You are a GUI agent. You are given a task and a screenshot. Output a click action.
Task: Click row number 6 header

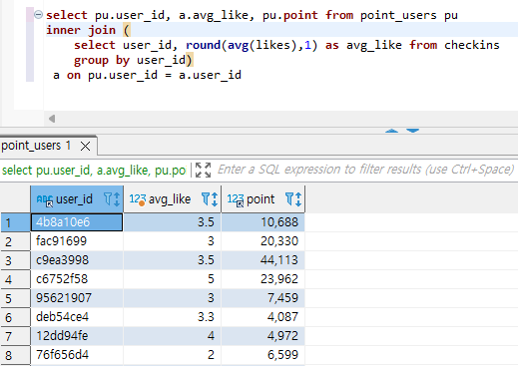click(15, 317)
